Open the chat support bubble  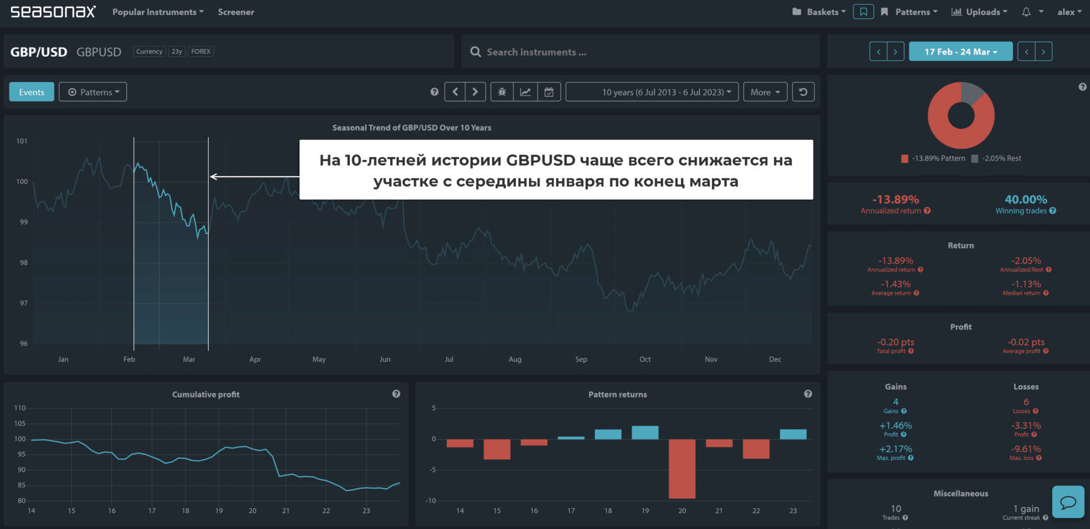click(x=1068, y=502)
